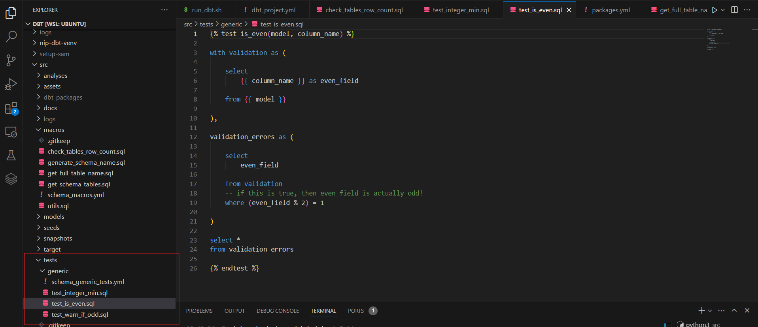758x327 pixels.
Task: Switch to the dbt_project.yml tab
Action: (x=272, y=10)
